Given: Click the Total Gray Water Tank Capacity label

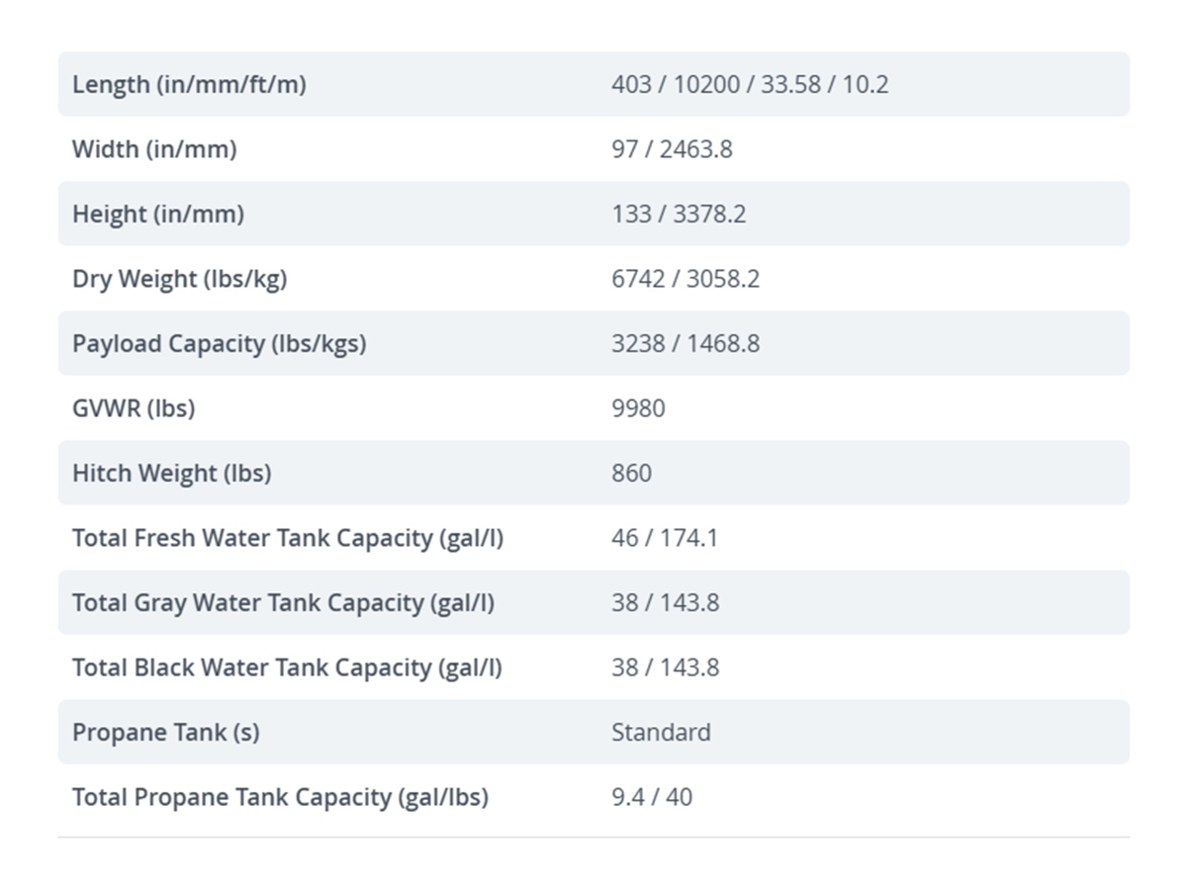Looking at the screenshot, I should pyautogui.click(x=284, y=603).
